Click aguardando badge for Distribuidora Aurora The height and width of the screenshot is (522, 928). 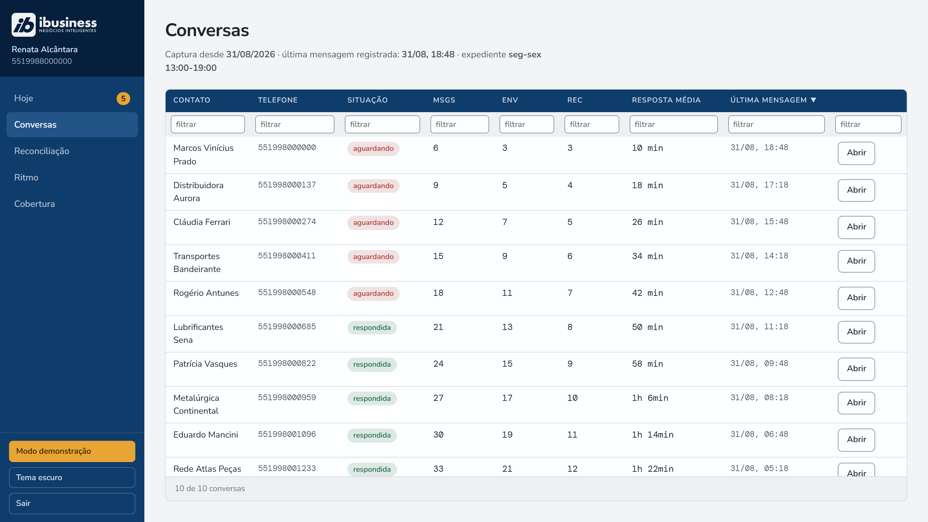pyautogui.click(x=373, y=186)
